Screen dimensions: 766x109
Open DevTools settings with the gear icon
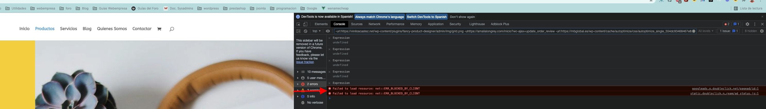(x=747, y=24)
